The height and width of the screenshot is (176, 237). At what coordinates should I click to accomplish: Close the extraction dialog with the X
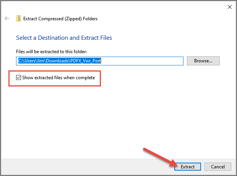click(x=230, y=7)
